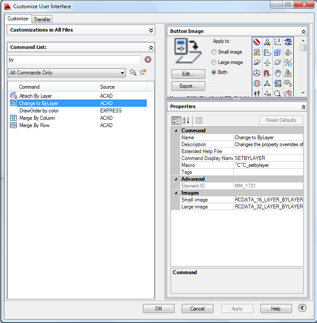Click the round back-arrow collapse button

302,308
